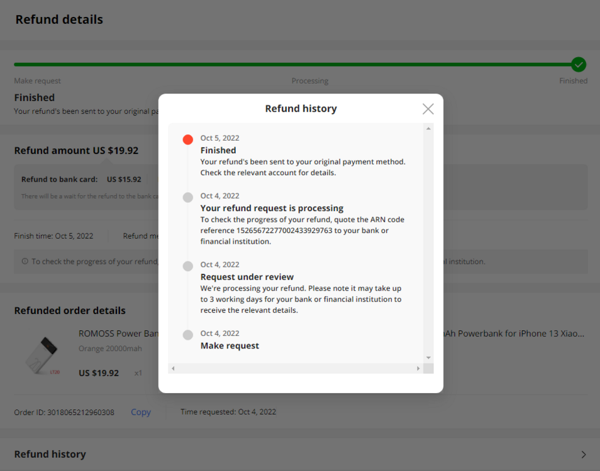Click the red Finished timeline marker

click(187, 139)
